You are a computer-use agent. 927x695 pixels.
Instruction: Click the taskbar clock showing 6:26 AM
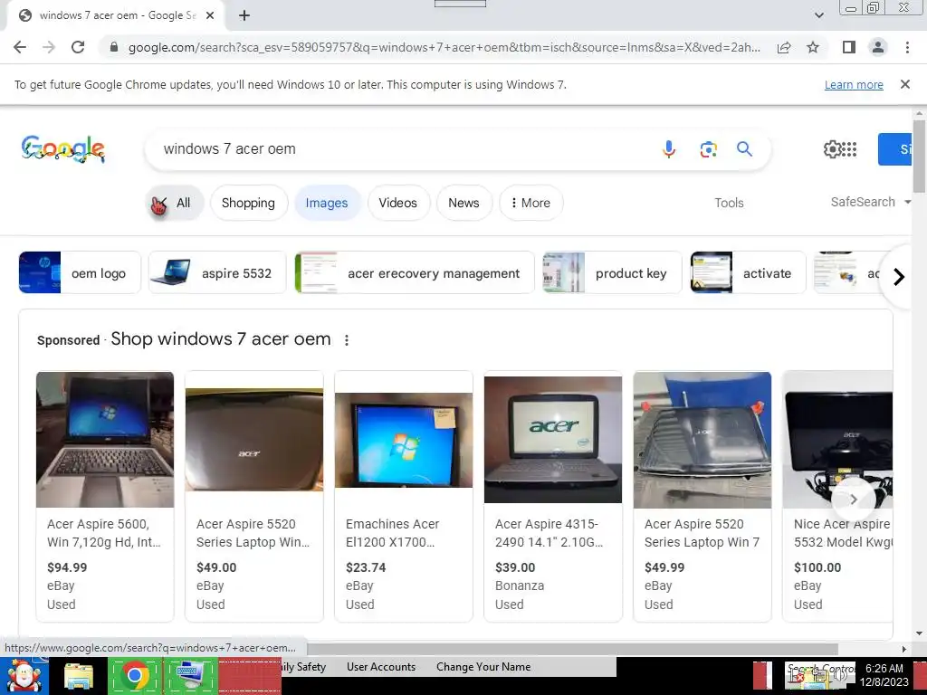click(x=884, y=675)
